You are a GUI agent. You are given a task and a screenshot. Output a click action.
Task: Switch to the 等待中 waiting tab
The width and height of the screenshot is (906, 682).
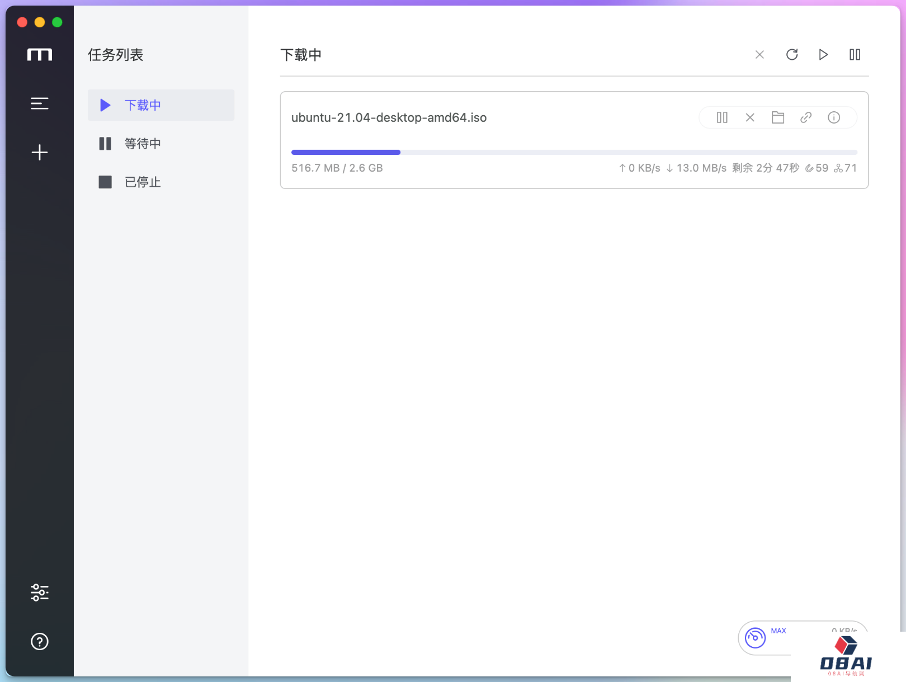coord(143,144)
